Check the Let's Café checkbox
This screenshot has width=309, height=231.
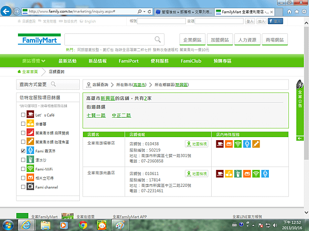pos(23,114)
